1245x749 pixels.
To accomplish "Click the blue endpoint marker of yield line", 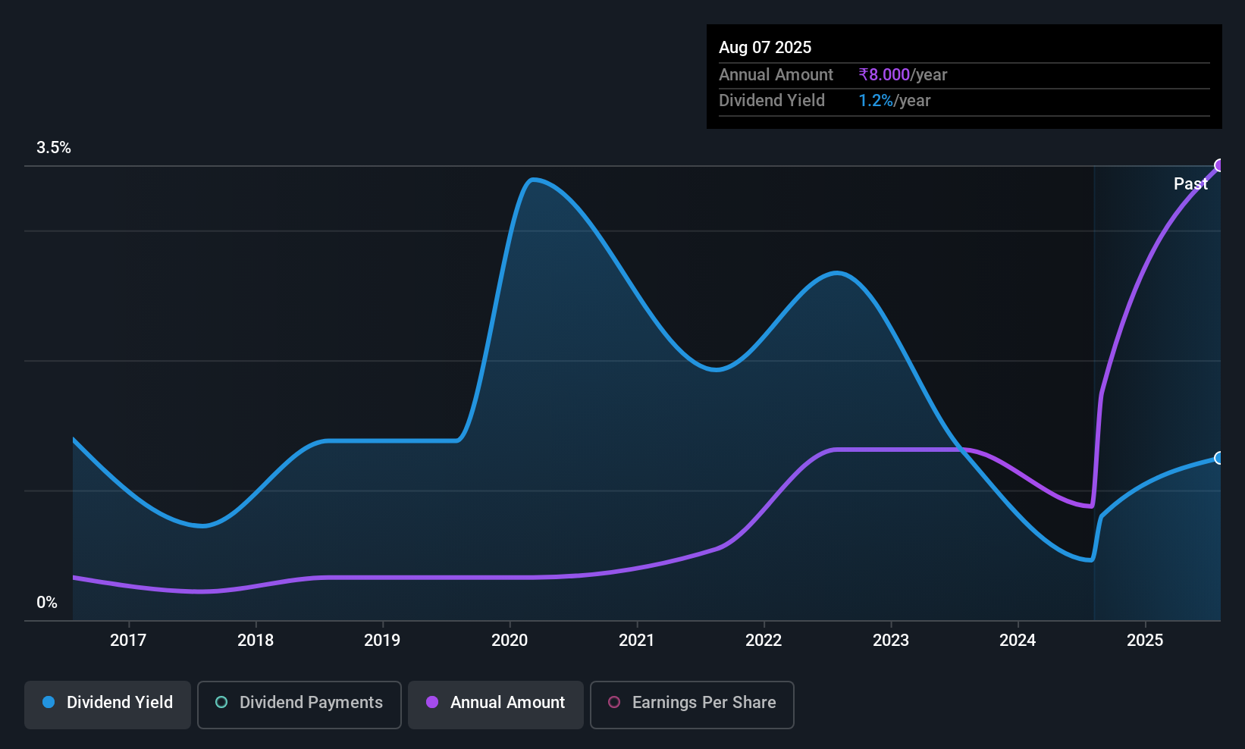I will (x=1219, y=458).
